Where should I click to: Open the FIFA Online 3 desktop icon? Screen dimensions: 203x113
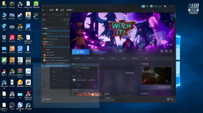[12, 73]
